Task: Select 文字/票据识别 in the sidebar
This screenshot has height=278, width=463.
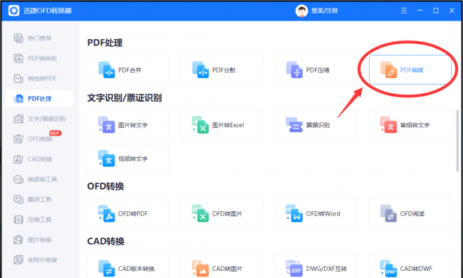Action: point(39,119)
